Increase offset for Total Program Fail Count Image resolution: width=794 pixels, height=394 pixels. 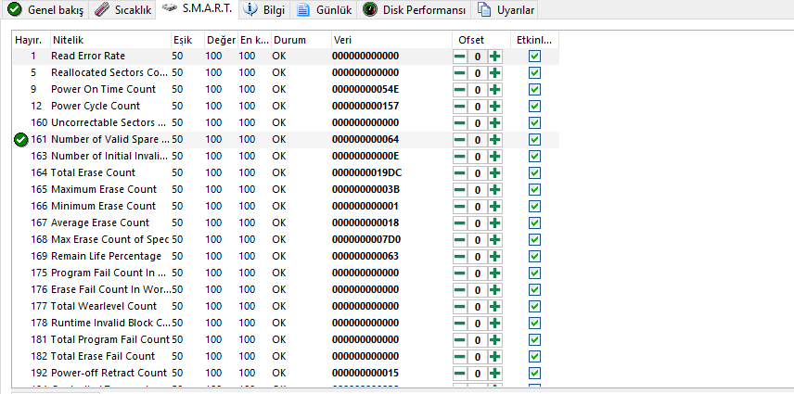(x=495, y=340)
